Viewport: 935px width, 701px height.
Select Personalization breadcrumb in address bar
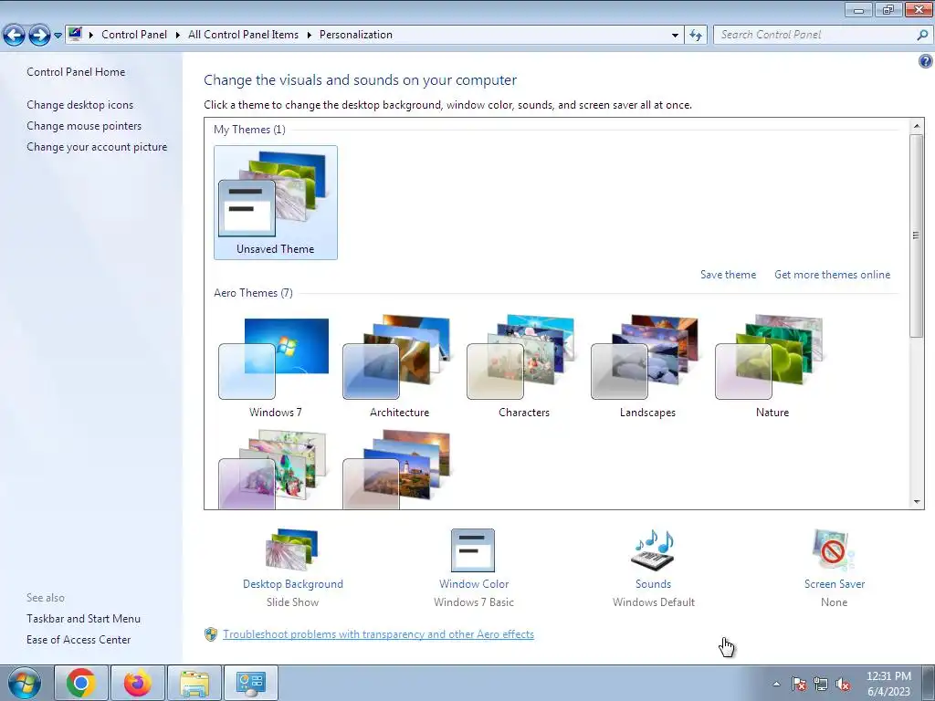[x=356, y=35]
